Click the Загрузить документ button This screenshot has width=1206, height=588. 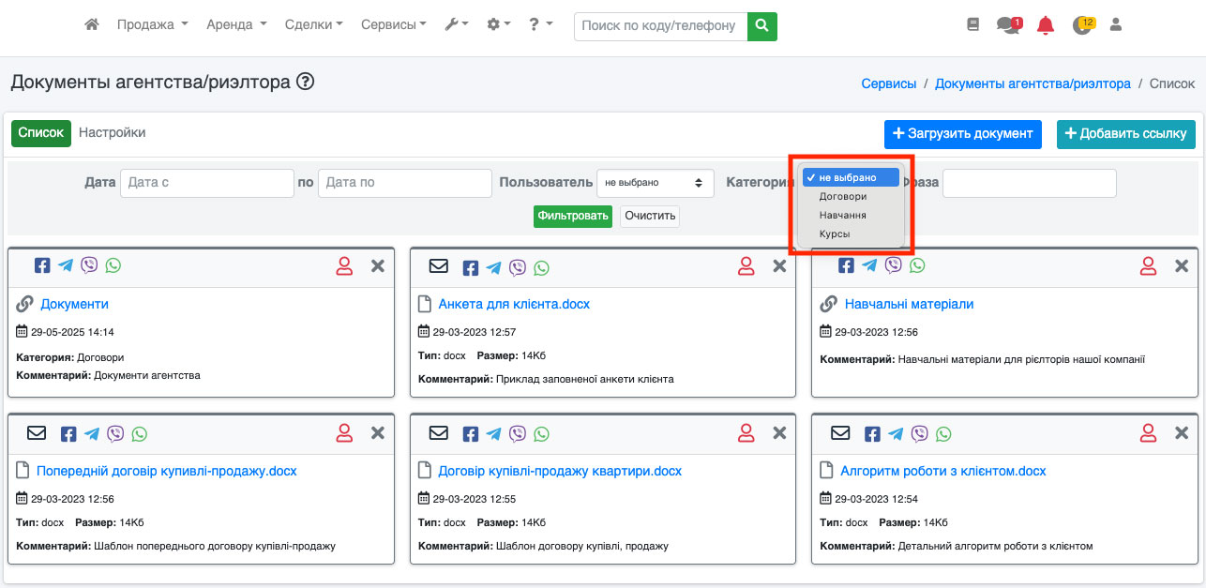962,134
